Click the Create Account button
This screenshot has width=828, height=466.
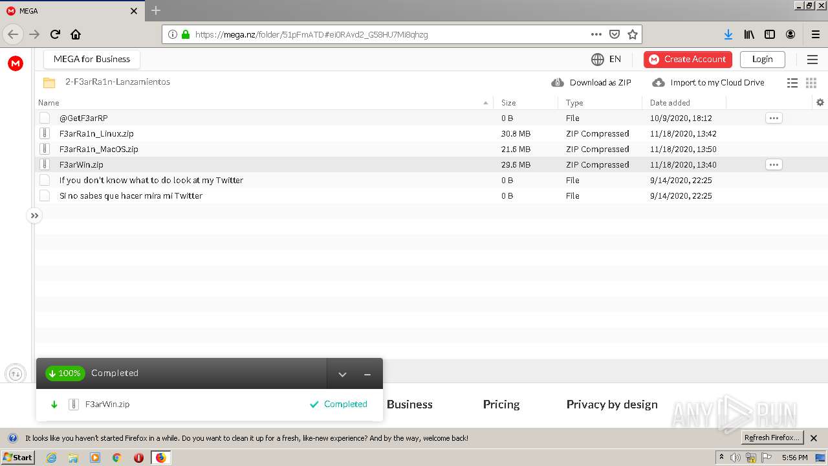[688, 59]
